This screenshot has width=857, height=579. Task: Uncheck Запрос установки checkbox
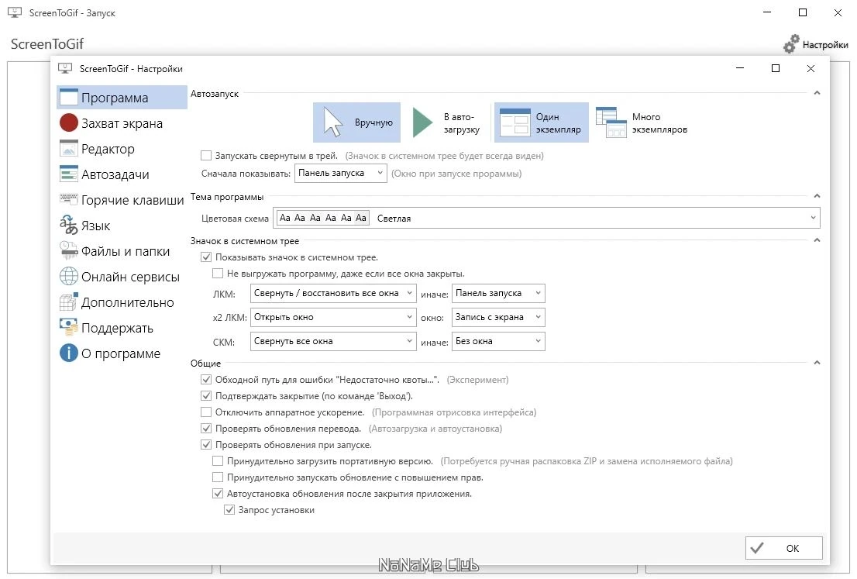click(229, 509)
